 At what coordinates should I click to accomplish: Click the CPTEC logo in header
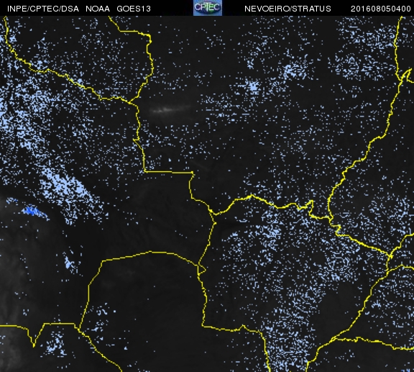click(x=208, y=8)
